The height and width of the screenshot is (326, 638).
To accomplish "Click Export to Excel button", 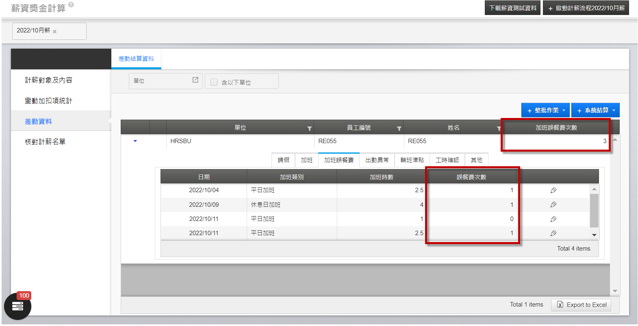I will click(x=581, y=305).
